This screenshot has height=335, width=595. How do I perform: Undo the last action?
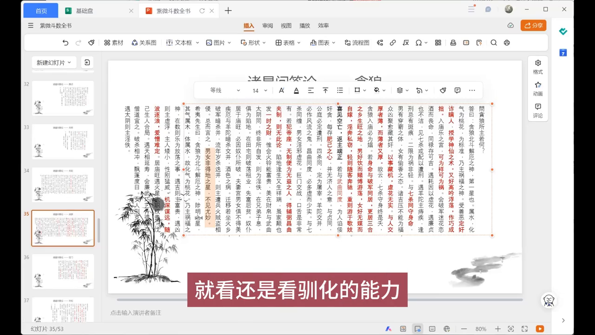click(x=66, y=43)
